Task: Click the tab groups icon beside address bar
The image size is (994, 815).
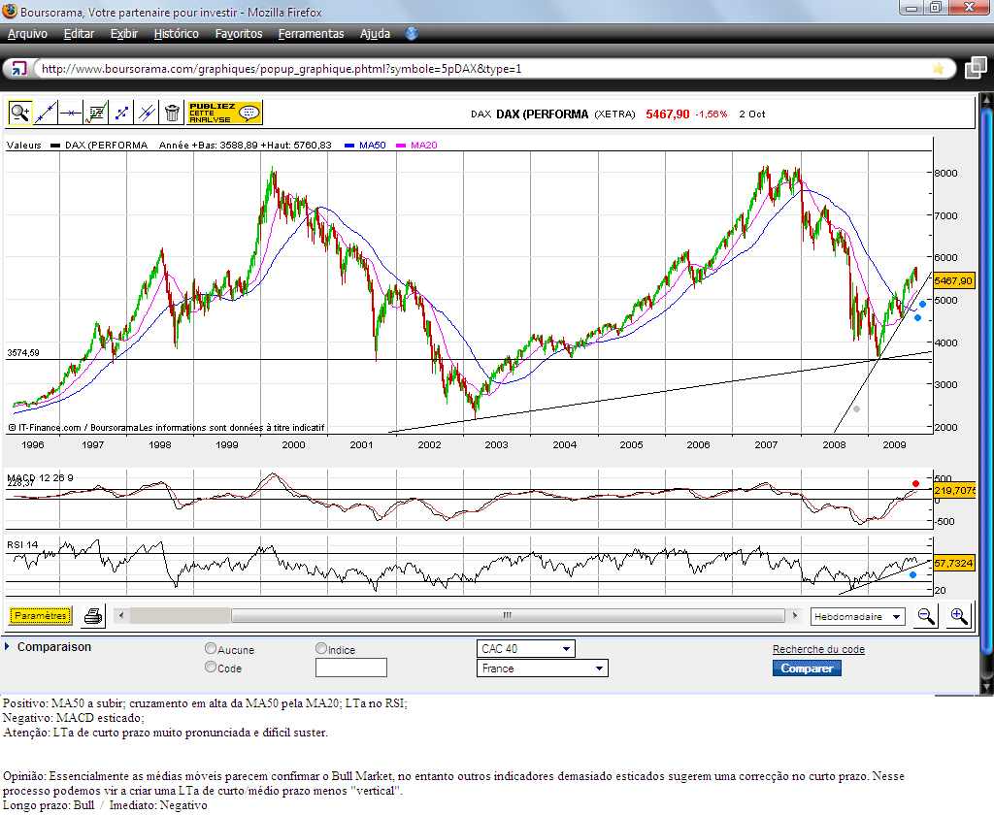Action: tap(976, 68)
